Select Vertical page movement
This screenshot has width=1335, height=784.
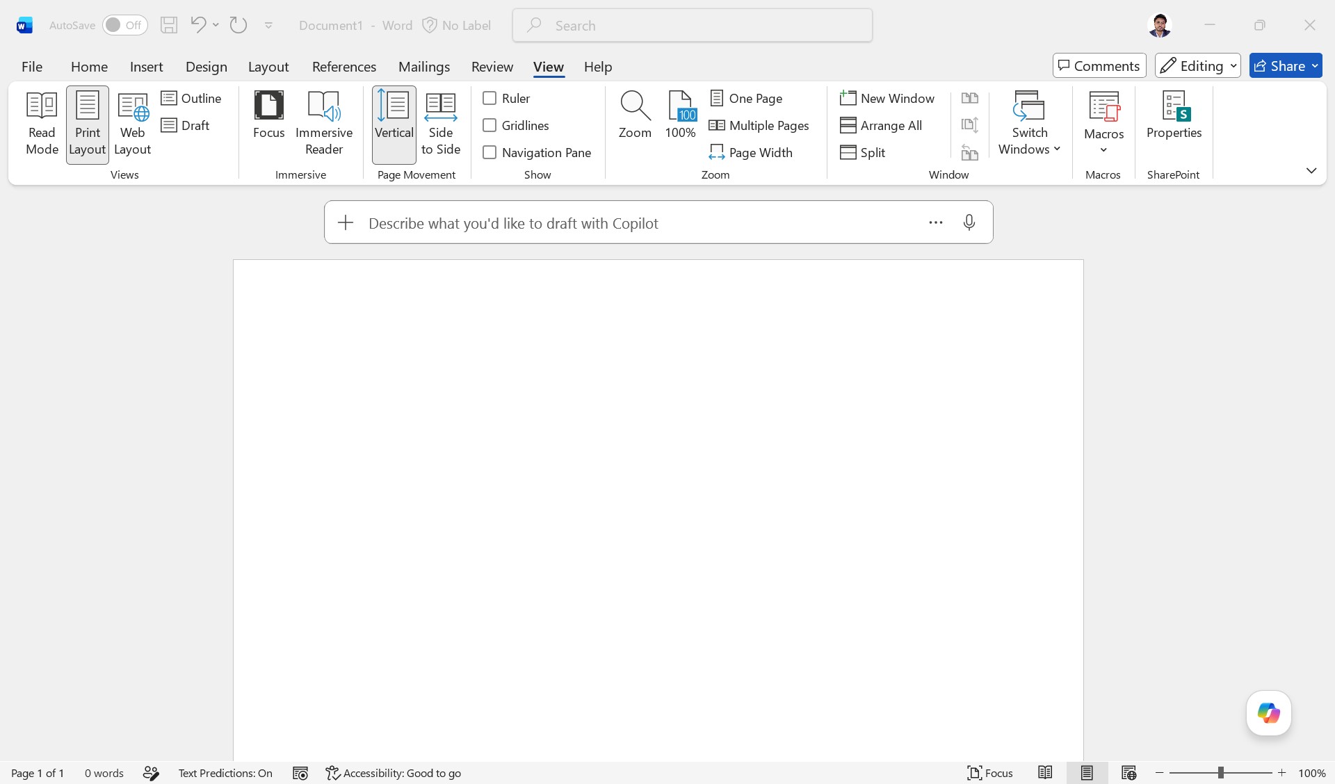394,124
